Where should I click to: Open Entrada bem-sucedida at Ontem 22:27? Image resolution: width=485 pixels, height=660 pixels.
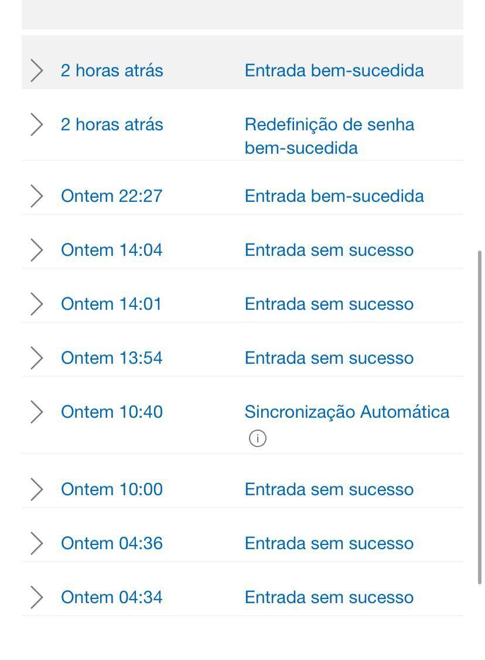(334, 196)
